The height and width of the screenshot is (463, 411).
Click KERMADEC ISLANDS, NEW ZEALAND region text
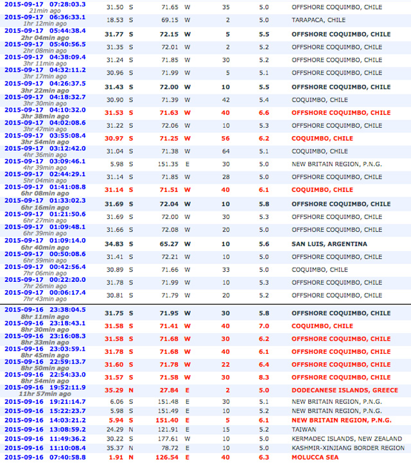(347, 439)
